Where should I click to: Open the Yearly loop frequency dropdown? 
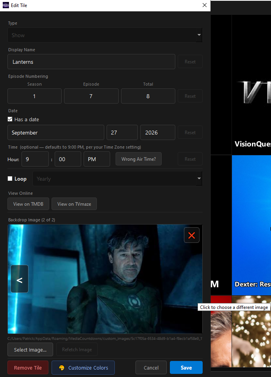[x=118, y=179]
